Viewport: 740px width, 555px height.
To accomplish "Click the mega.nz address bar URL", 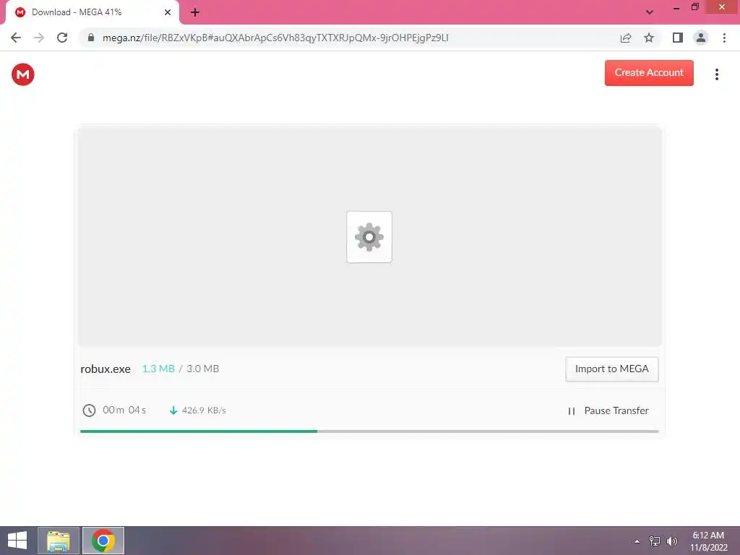I will pyautogui.click(x=275, y=38).
